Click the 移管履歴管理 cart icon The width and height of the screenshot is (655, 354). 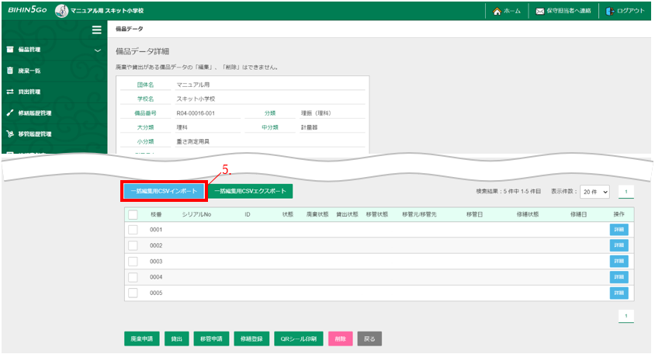pos(10,134)
